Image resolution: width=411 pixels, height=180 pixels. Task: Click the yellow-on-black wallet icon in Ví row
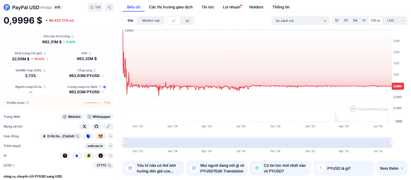pyautogui.click(x=65, y=156)
